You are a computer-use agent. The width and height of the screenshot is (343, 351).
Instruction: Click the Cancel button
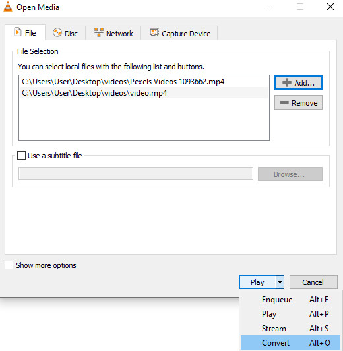(x=313, y=282)
